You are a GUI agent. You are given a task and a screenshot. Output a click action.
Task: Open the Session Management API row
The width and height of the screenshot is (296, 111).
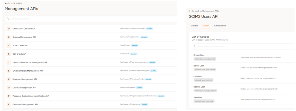[x=91, y=37]
